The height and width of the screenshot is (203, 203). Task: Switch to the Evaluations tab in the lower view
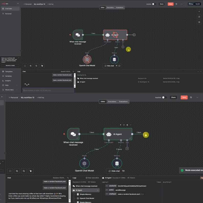pos(123,101)
